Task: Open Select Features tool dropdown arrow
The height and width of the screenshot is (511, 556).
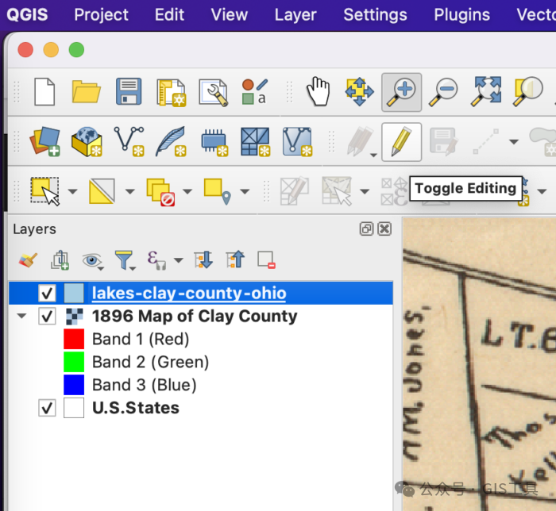Action: (73, 191)
